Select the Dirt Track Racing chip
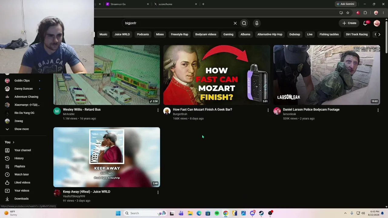The height and width of the screenshot is (218, 388). click(x=357, y=35)
